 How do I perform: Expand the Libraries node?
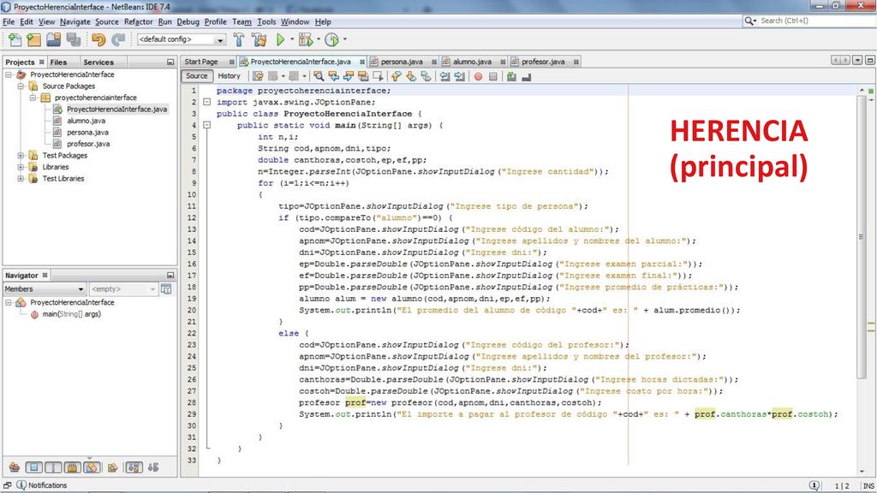[x=21, y=167]
